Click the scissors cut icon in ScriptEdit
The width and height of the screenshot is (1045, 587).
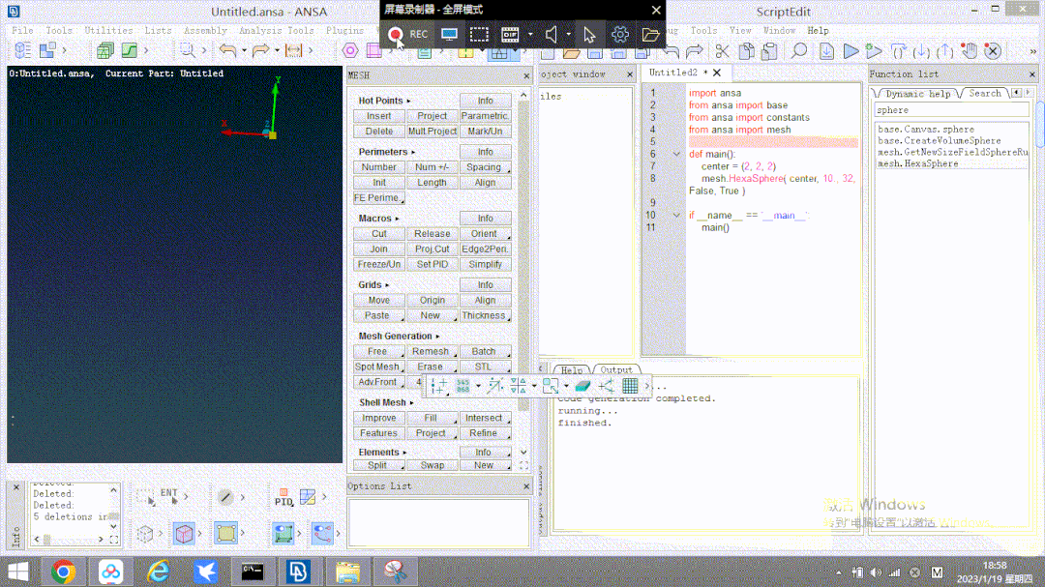(722, 51)
